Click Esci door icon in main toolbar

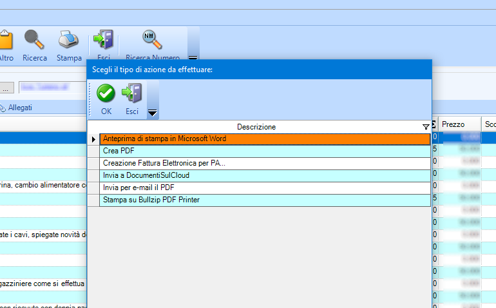tap(103, 41)
